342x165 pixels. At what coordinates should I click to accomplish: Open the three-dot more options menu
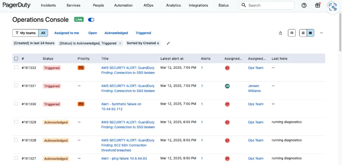pos(321,33)
